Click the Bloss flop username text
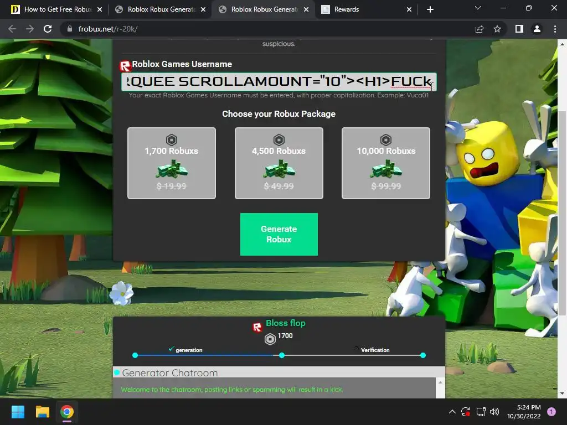The width and height of the screenshot is (567, 425). 286,323
